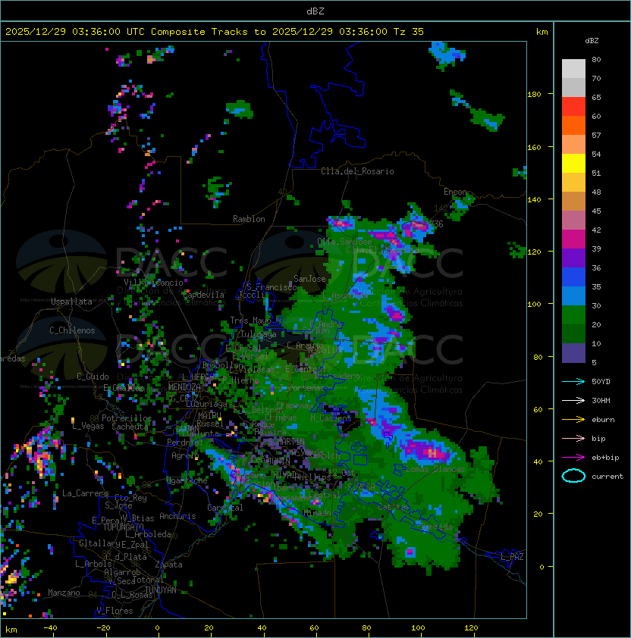Click the Perdriel label on map
This screenshot has height=638, width=631.
coord(185,443)
